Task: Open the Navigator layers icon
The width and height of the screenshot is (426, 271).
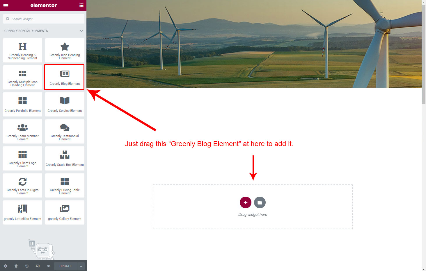Action: tap(16, 266)
